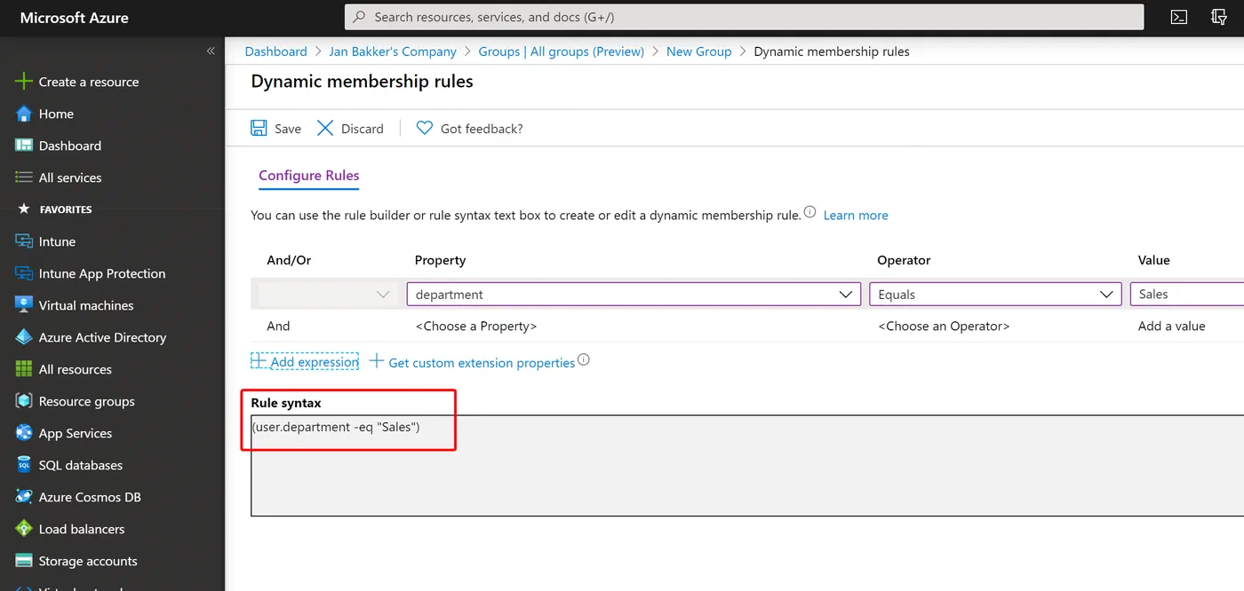
Task: Open Create a resource menu item
Action: (x=89, y=82)
